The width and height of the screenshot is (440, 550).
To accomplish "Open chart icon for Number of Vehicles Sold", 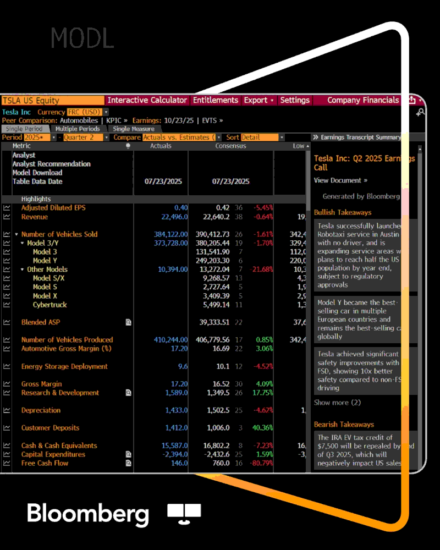I will 7,234.
